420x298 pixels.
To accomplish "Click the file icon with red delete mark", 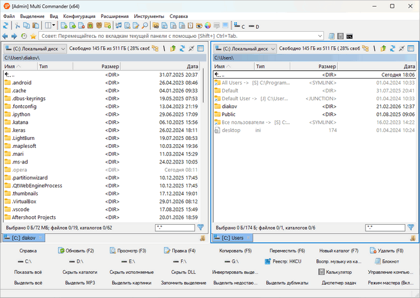I will [82, 26].
